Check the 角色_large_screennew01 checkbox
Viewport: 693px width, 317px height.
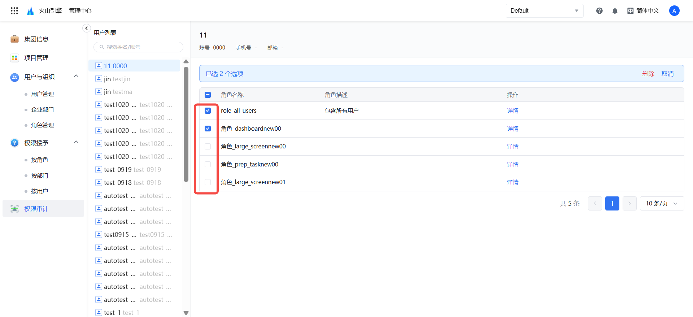pos(208,182)
